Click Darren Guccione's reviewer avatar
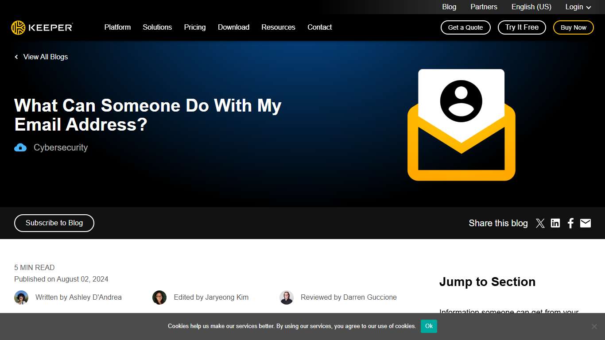Screen dimensions: 605x340 pos(287,297)
